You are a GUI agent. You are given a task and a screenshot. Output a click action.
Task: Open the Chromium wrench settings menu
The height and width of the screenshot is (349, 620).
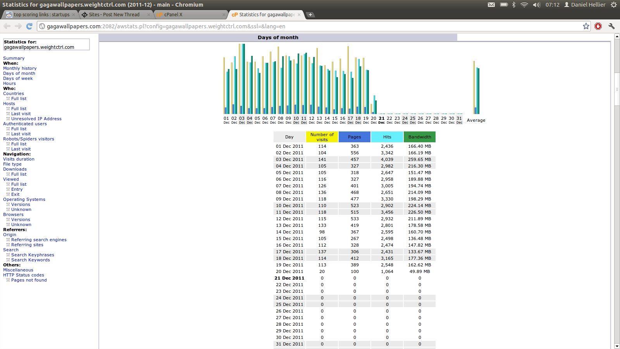pos(611,26)
